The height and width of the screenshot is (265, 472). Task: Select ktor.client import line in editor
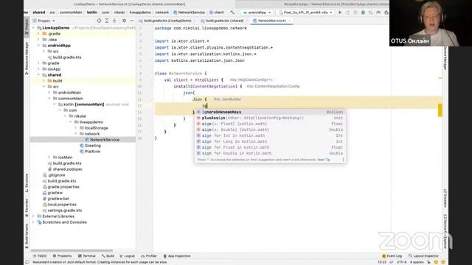[x=182, y=41]
